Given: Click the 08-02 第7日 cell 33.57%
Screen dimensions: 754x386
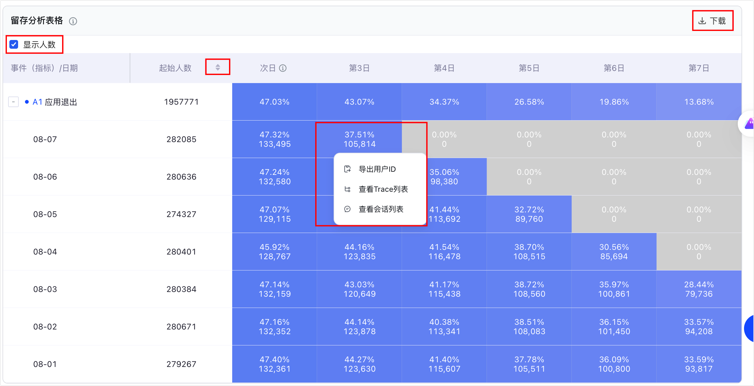Looking at the screenshot, I should coord(699,327).
